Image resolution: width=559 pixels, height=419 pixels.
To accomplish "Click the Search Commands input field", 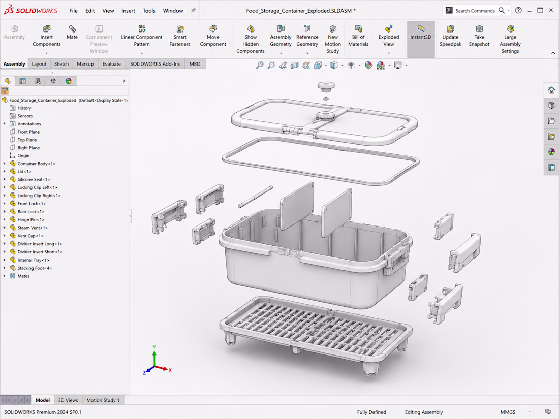I will pyautogui.click(x=475, y=11).
